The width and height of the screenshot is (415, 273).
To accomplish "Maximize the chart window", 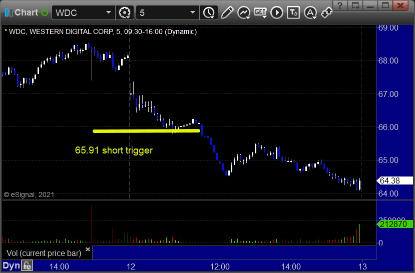I will tap(385, 5).
